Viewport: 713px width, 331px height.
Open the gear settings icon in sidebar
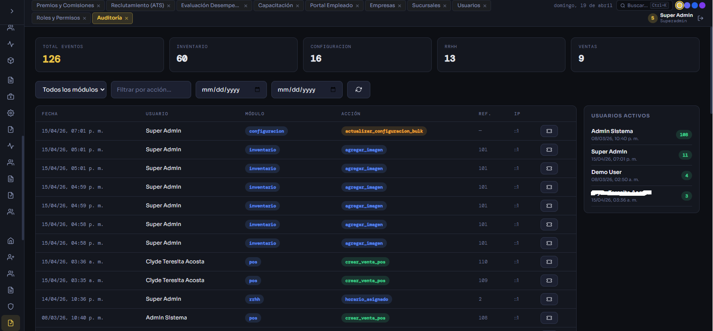coord(11,113)
